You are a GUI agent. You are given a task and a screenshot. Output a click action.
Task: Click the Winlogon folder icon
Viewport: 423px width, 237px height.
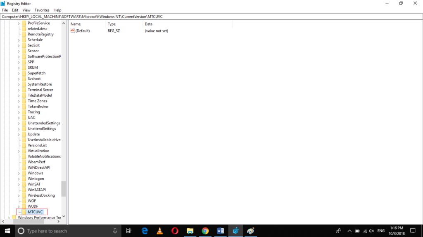pyautogui.click(x=24, y=179)
